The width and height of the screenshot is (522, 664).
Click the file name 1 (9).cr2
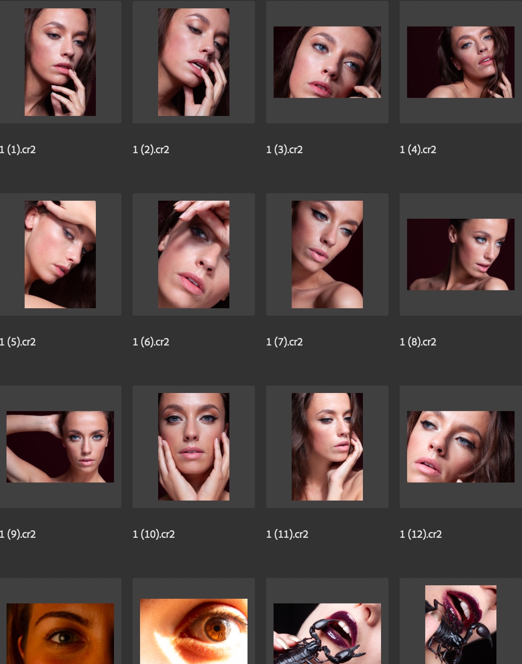click(x=18, y=534)
